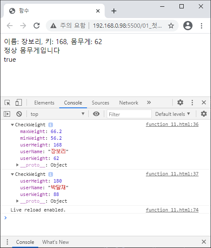Open DevTools settings gear
This screenshot has width=211, height=248.
[x=180, y=102]
